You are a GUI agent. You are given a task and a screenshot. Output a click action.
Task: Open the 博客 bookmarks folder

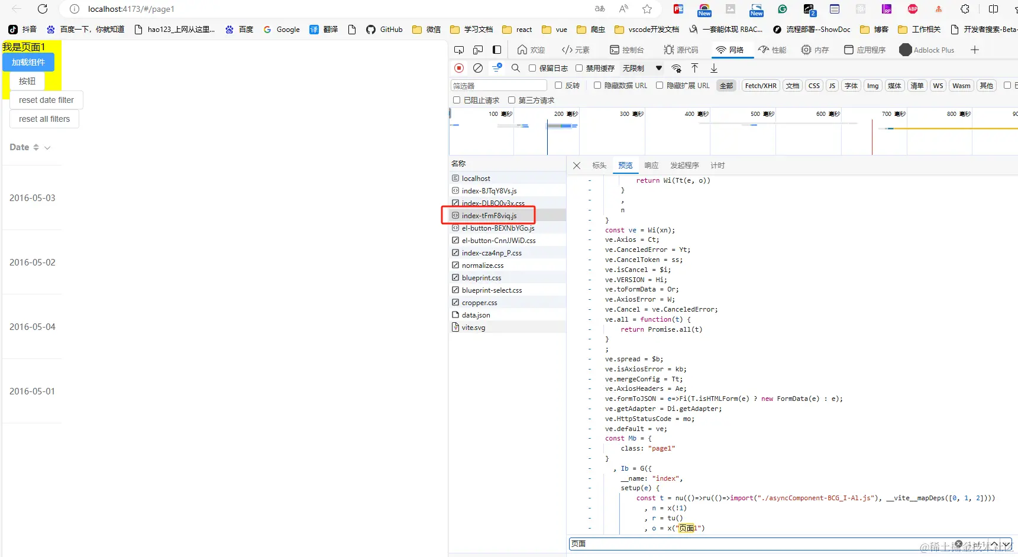874,30
